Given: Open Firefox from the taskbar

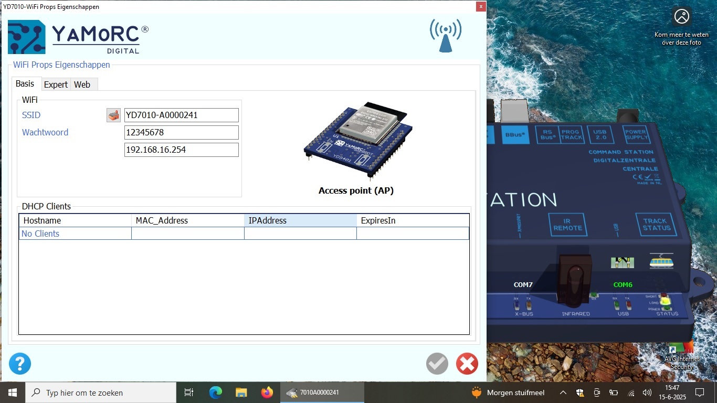Looking at the screenshot, I should coord(267,393).
